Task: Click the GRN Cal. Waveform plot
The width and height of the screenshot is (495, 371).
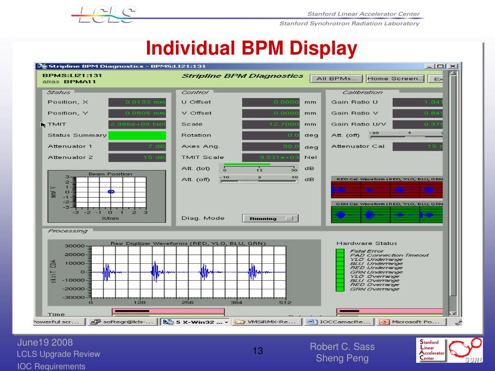Action: coord(387,214)
